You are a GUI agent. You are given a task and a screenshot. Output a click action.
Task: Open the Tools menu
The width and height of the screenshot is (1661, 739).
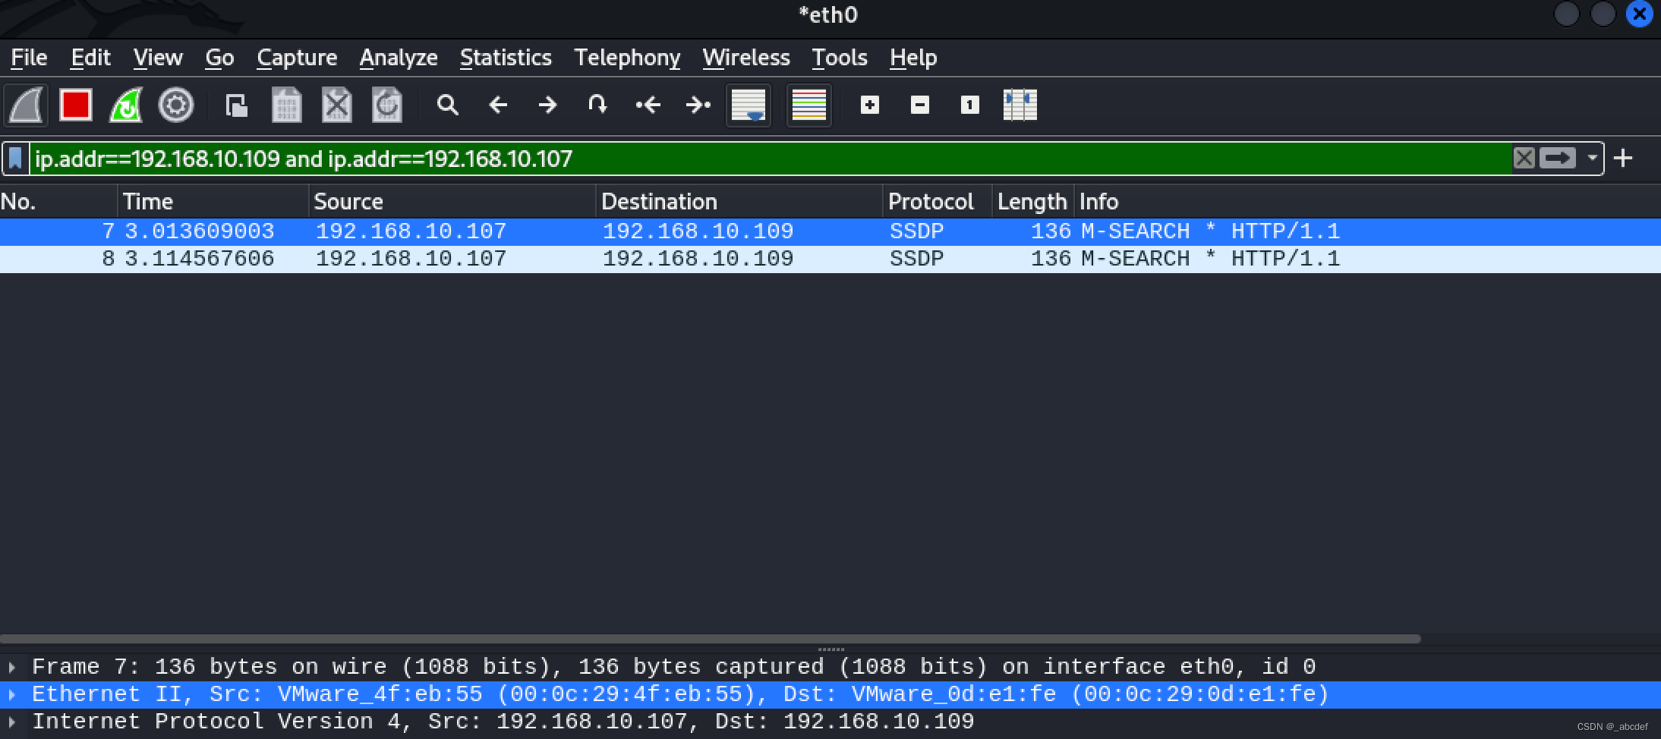pos(840,58)
